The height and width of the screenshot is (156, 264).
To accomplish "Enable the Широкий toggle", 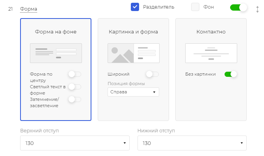I will point(152,74).
